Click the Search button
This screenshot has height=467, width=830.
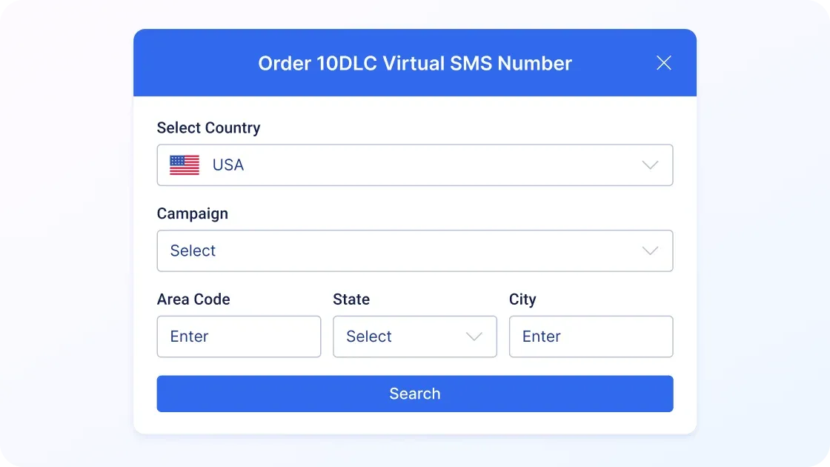tap(415, 394)
